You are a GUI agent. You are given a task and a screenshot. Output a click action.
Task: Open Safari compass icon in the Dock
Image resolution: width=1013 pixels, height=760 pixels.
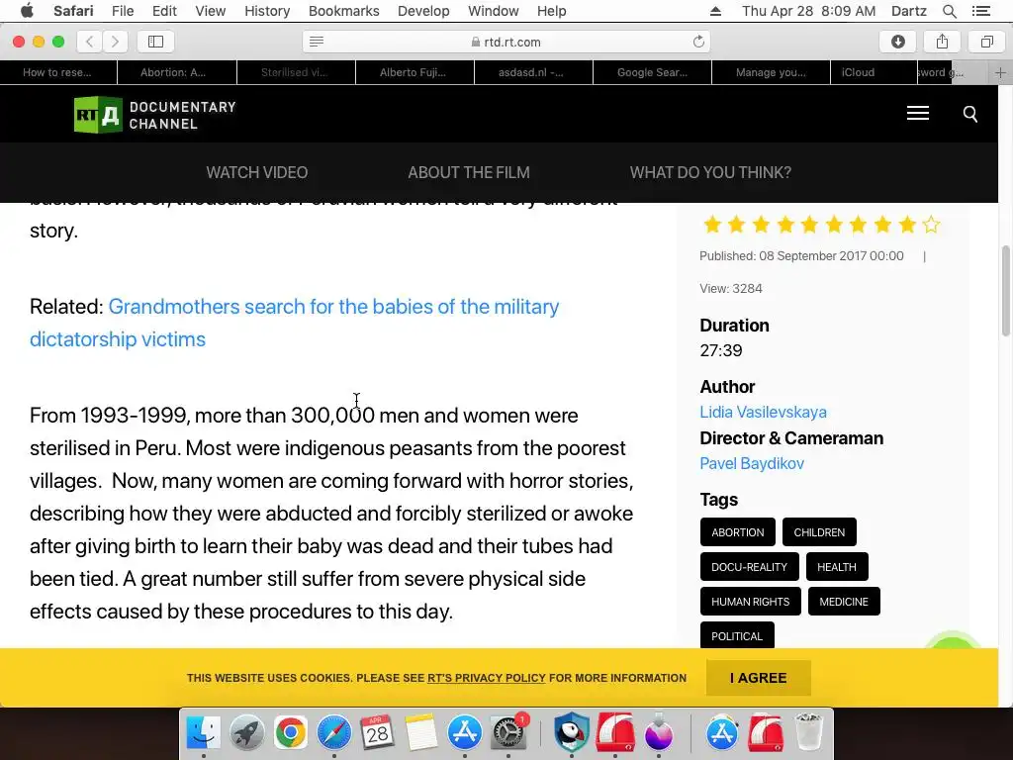(334, 732)
